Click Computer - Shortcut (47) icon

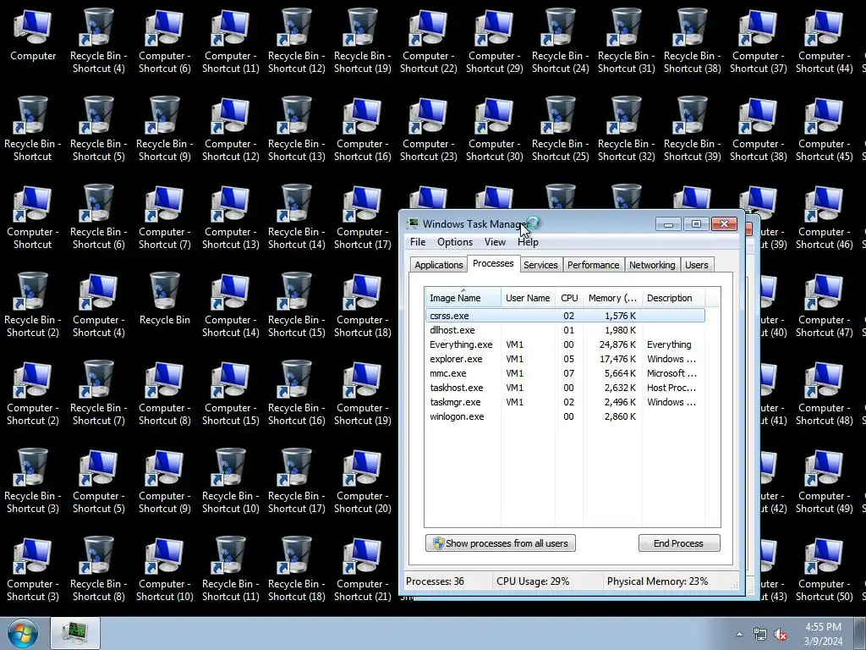[x=824, y=304]
